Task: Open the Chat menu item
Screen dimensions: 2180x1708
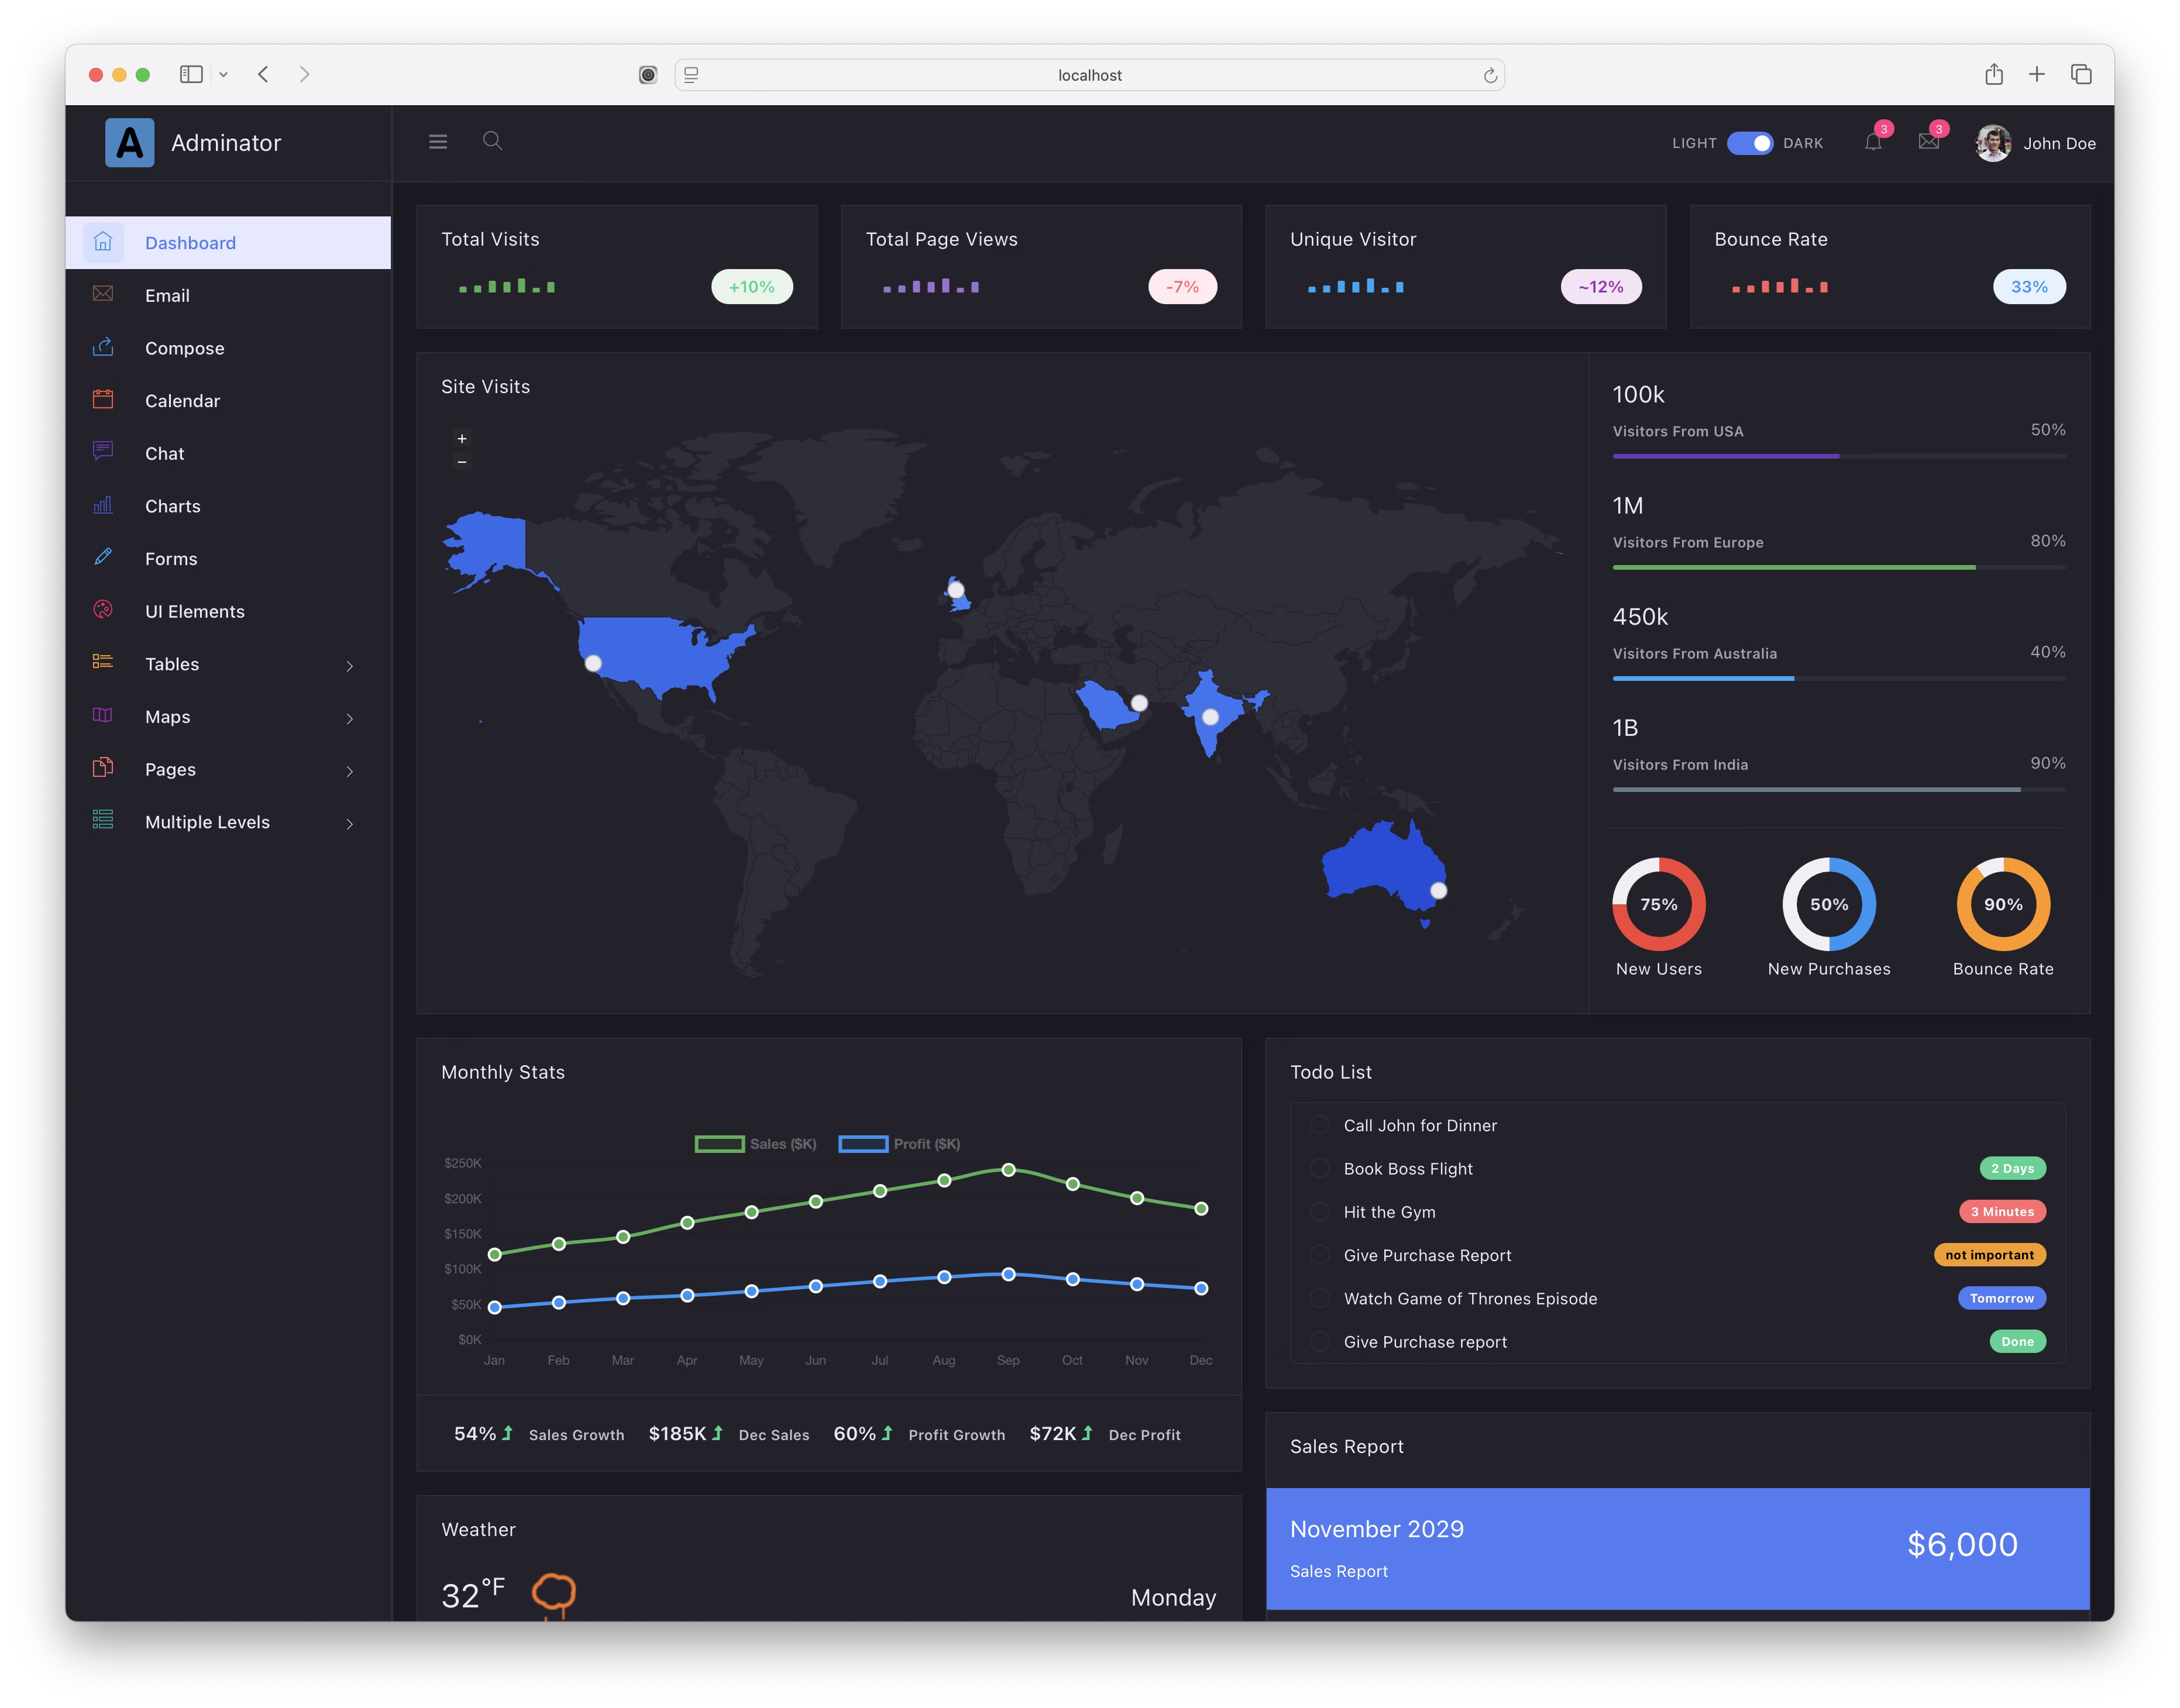Action: tap(165, 454)
